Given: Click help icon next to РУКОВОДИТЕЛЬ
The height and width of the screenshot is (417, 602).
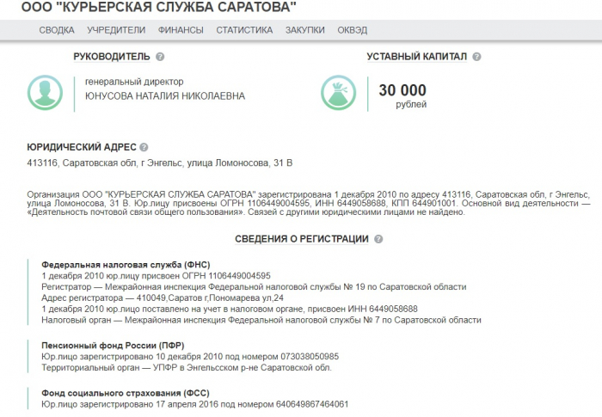Looking at the screenshot, I should pyautogui.click(x=160, y=57).
